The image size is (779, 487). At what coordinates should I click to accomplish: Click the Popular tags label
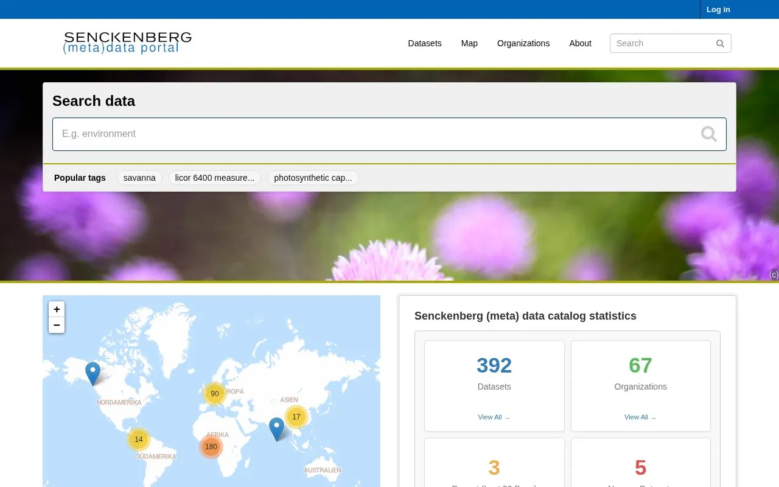coord(80,178)
